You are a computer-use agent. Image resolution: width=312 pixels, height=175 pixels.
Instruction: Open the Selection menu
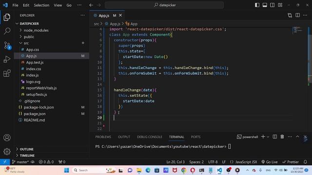point(41,5)
